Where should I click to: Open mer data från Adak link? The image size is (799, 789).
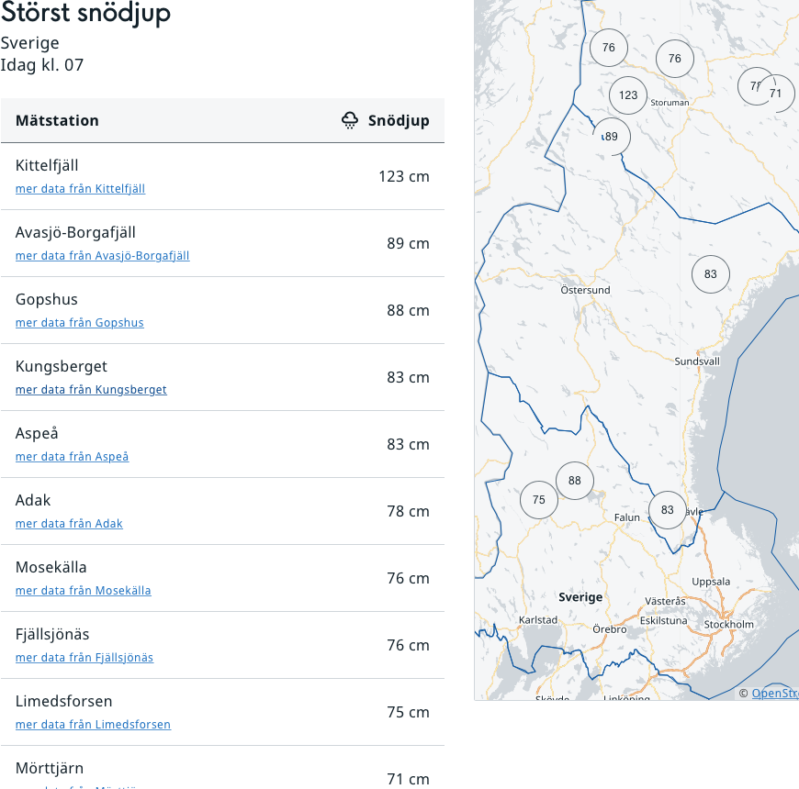(x=69, y=524)
